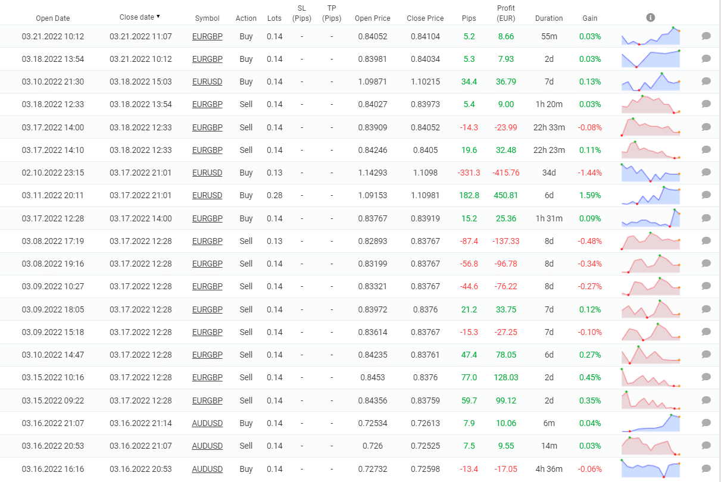Image resolution: width=721 pixels, height=482 pixels.
Task: Open the info icon above the chart column
Action: point(651,17)
